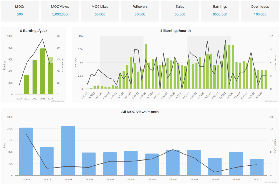The image size is (280, 185).
Task: Click the 2024-08 bar in MOC Views chart
Action: pos(215,167)
